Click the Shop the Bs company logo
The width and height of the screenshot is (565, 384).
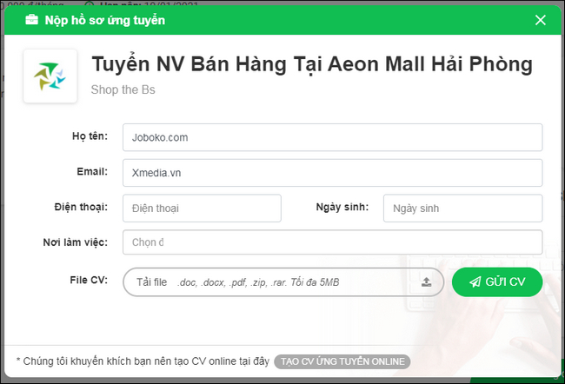pos(50,76)
